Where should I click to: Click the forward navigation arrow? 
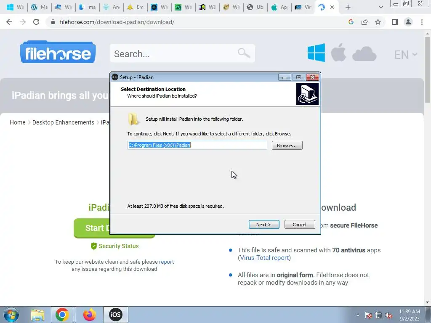tap(23, 22)
